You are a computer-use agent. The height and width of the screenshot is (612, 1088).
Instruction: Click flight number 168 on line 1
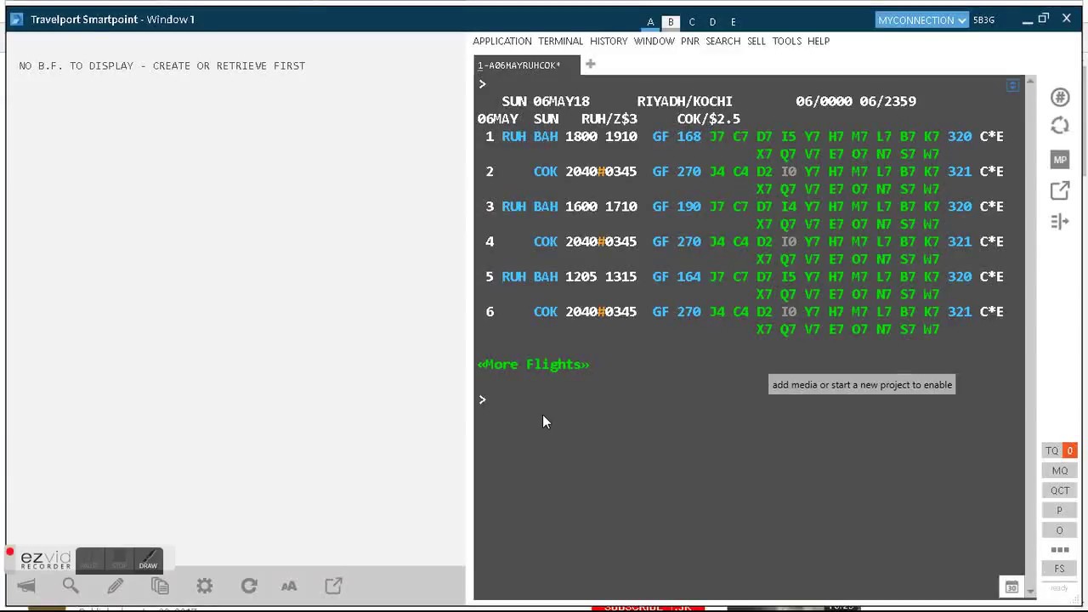pos(688,136)
